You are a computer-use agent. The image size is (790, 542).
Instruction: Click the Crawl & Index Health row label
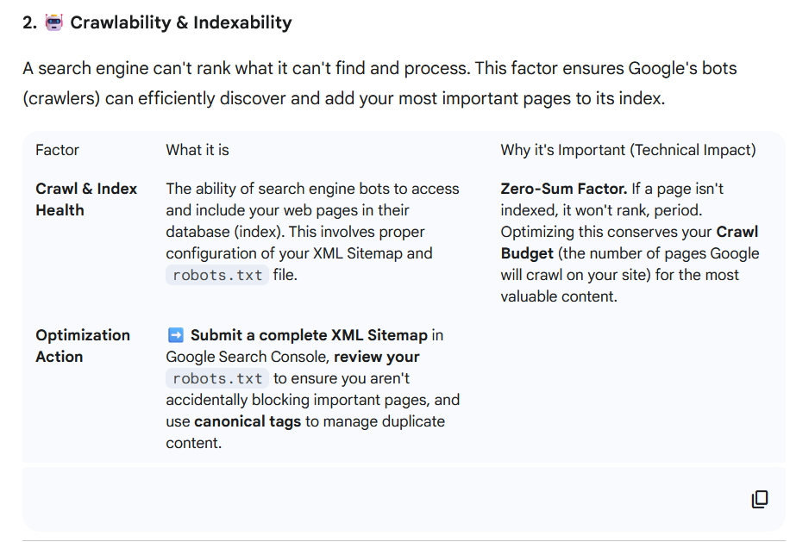[x=86, y=199]
